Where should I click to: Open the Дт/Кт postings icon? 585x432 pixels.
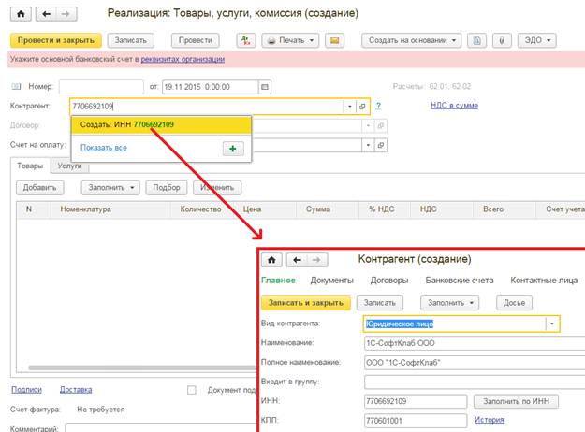point(246,40)
